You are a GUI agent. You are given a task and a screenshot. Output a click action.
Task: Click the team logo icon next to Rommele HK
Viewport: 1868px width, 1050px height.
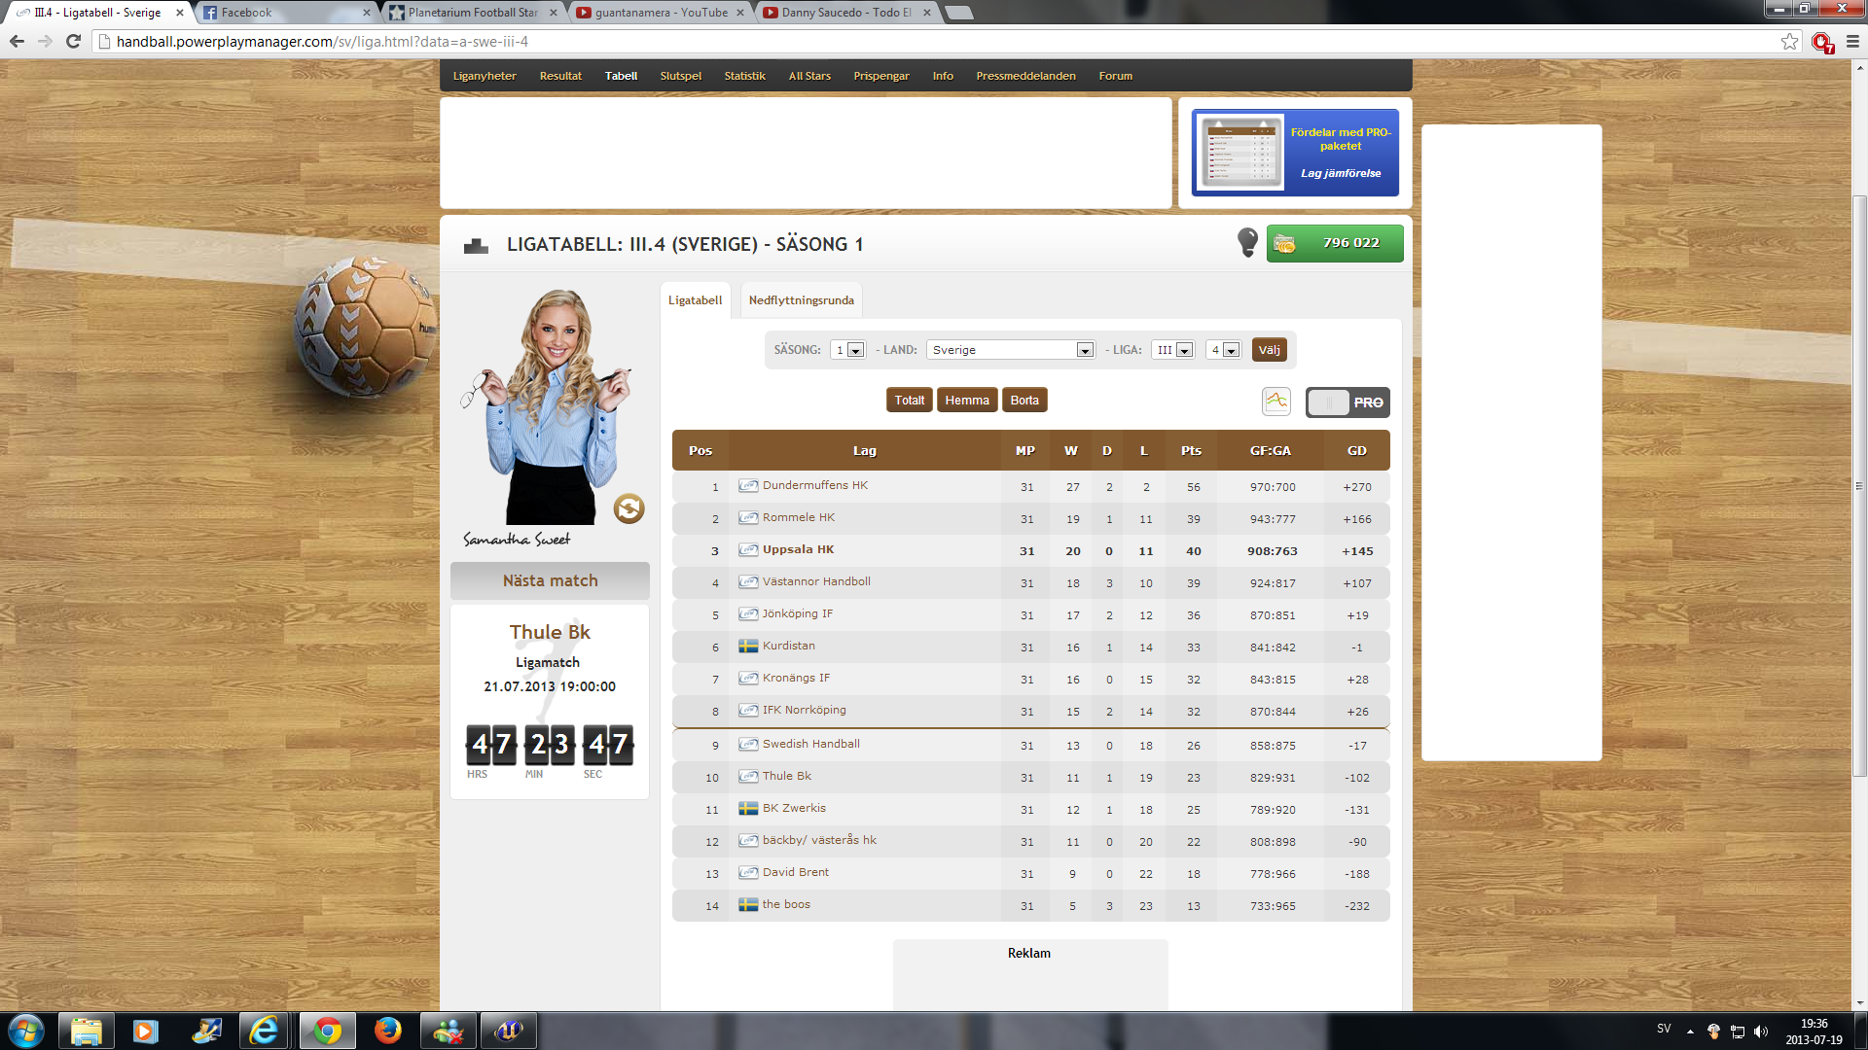[748, 517]
